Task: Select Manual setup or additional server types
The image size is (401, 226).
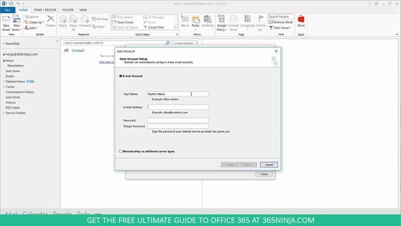Action: (121, 151)
